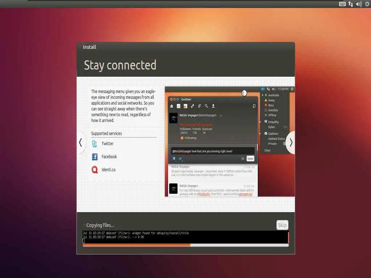This screenshot has height=278, width=371.
Task: Open the network indicator in top panel
Action: point(351,4)
